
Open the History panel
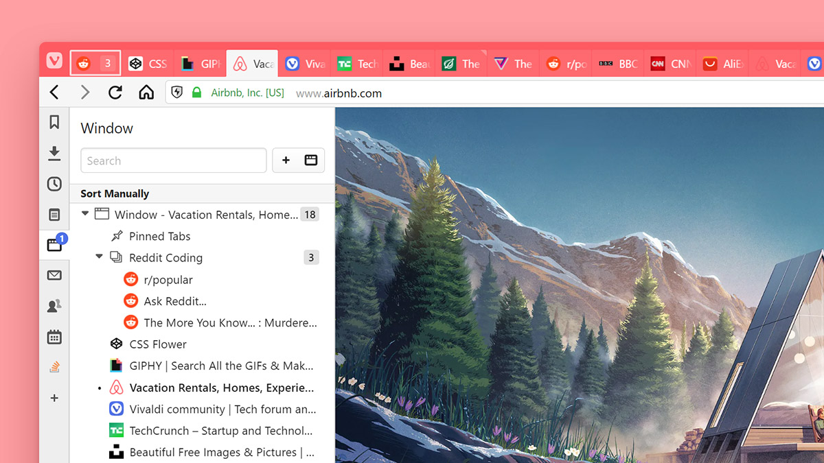[x=54, y=184]
